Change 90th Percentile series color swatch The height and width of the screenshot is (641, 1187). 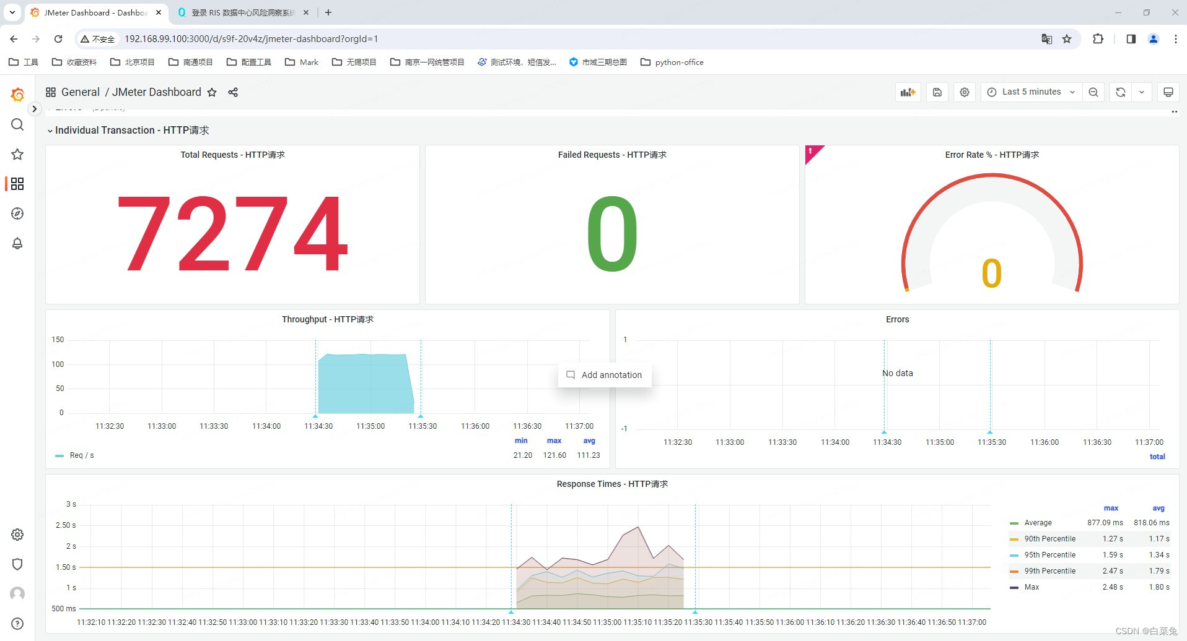point(1014,540)
